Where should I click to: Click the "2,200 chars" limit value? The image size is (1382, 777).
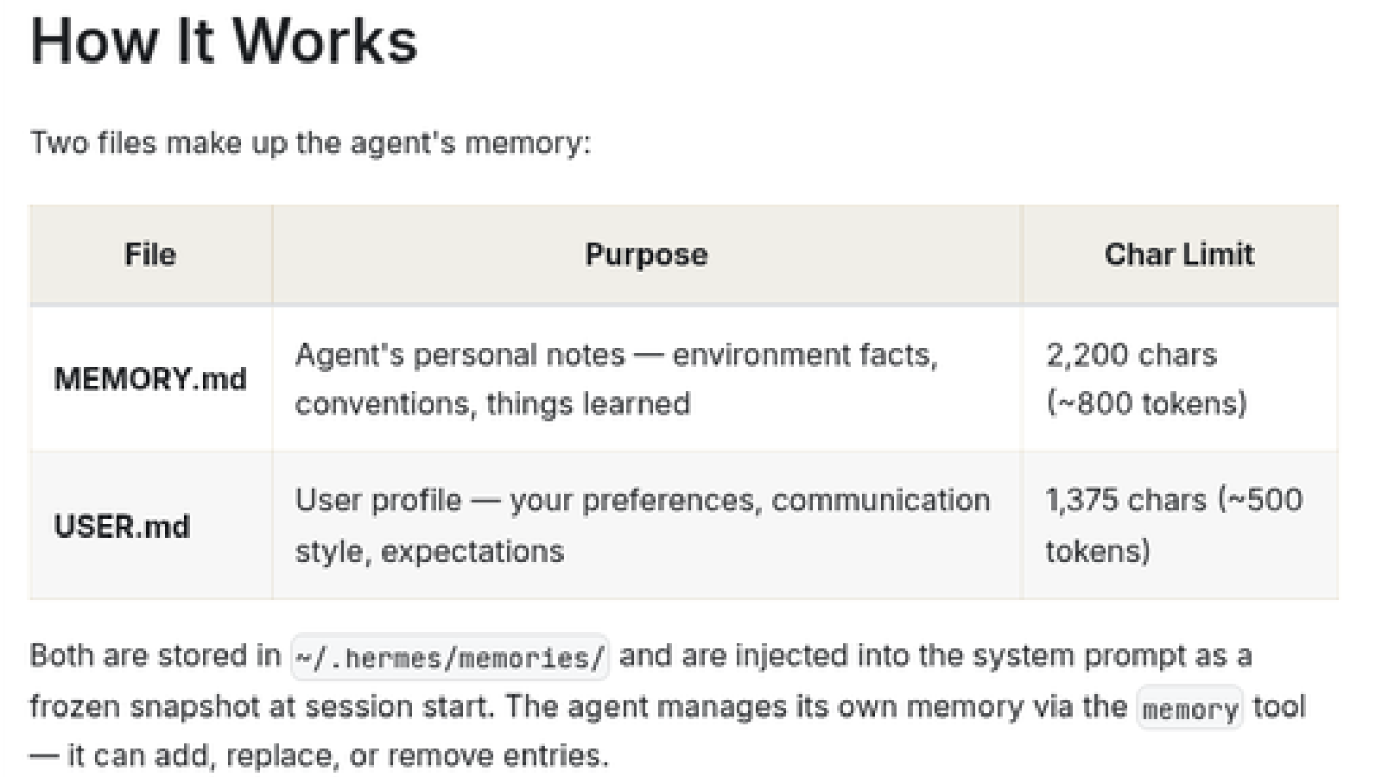(x=1131, y=355)
